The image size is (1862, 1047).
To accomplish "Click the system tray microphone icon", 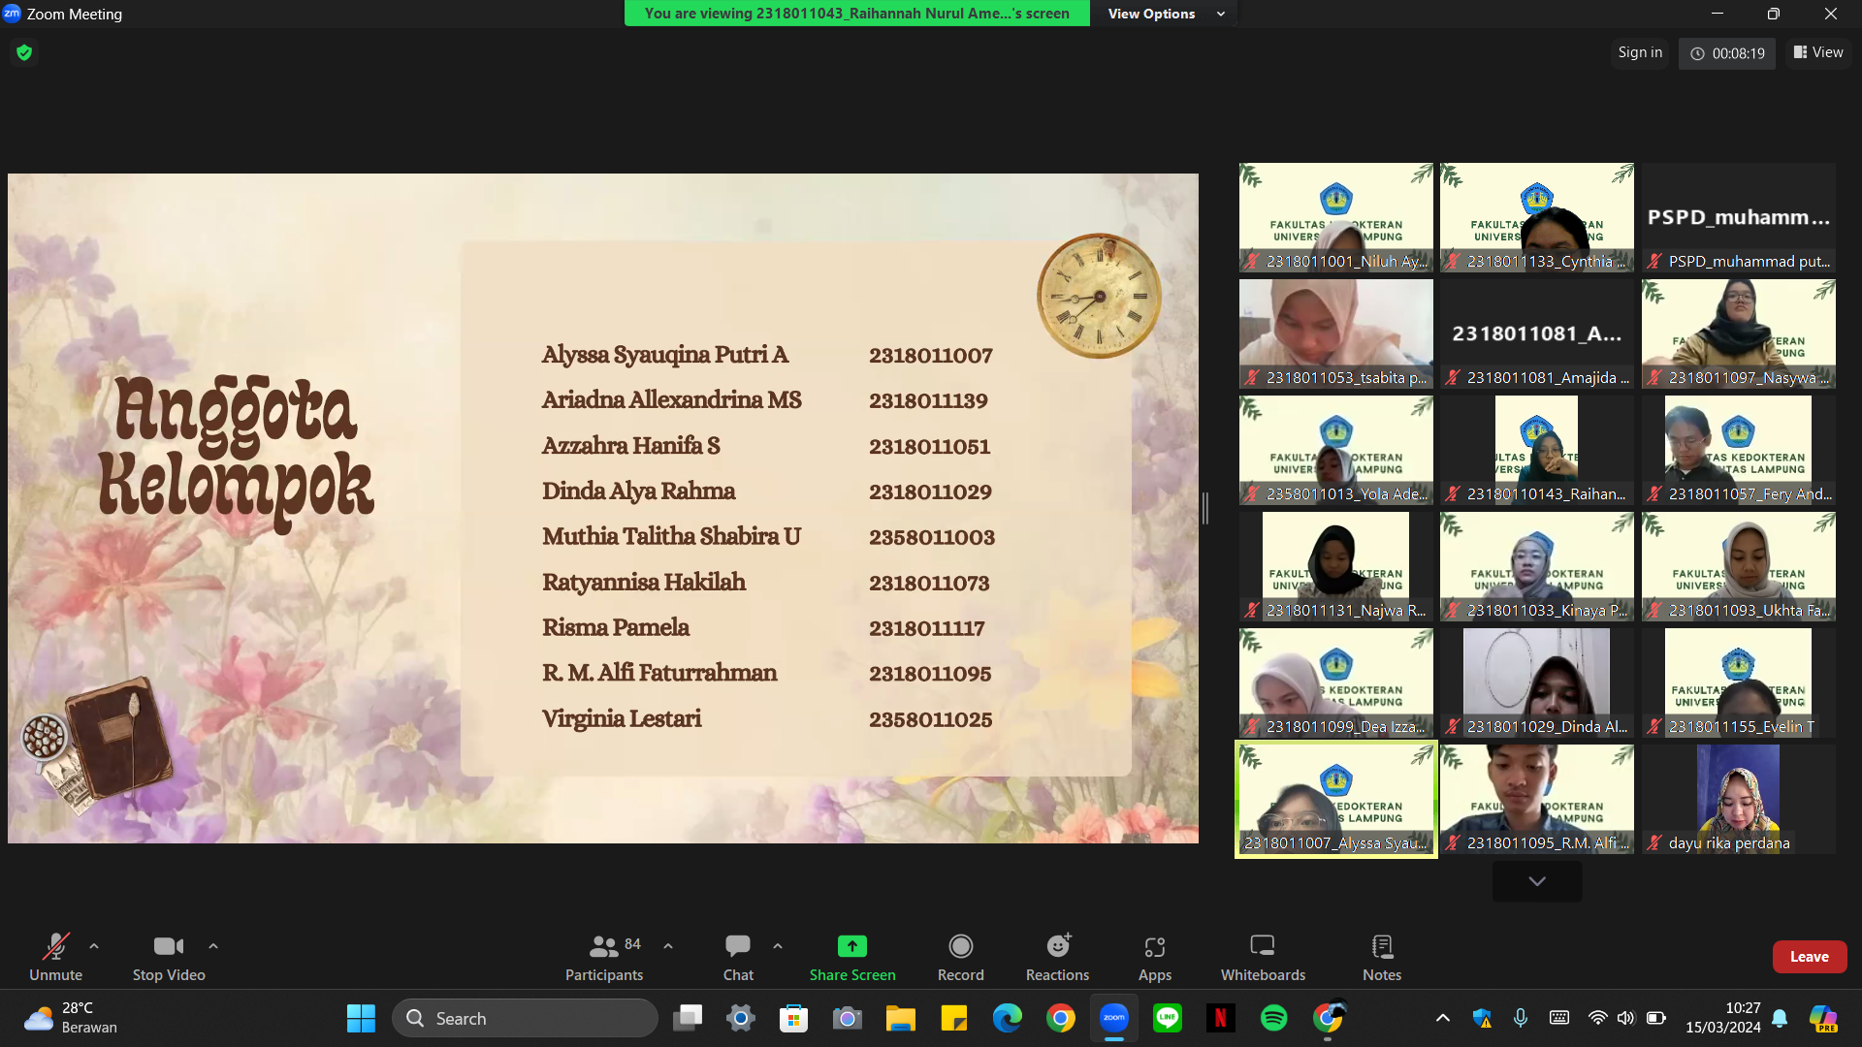I will pyautogui.click(x=1521, y=1018).
